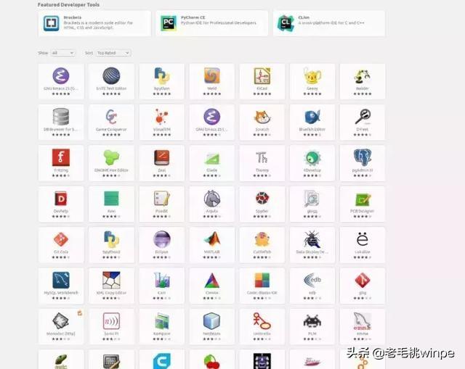Open the PyCharm CE featured card

point(211,23)
